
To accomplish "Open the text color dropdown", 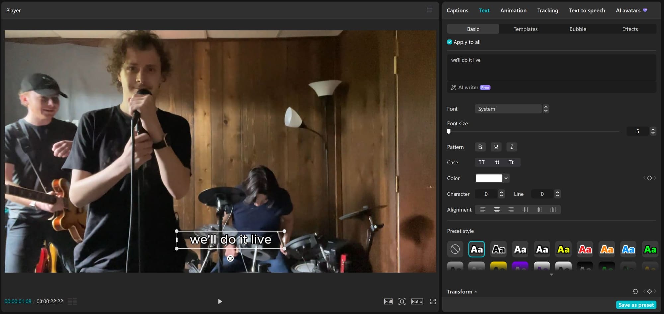I will [x=506, y=178].
